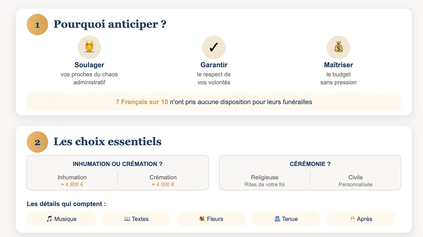This screenshot has height=237, width=423.
Task: Click the money bag icon above Maîtriser
Action: pyautogui.click(x=339, y=47)
